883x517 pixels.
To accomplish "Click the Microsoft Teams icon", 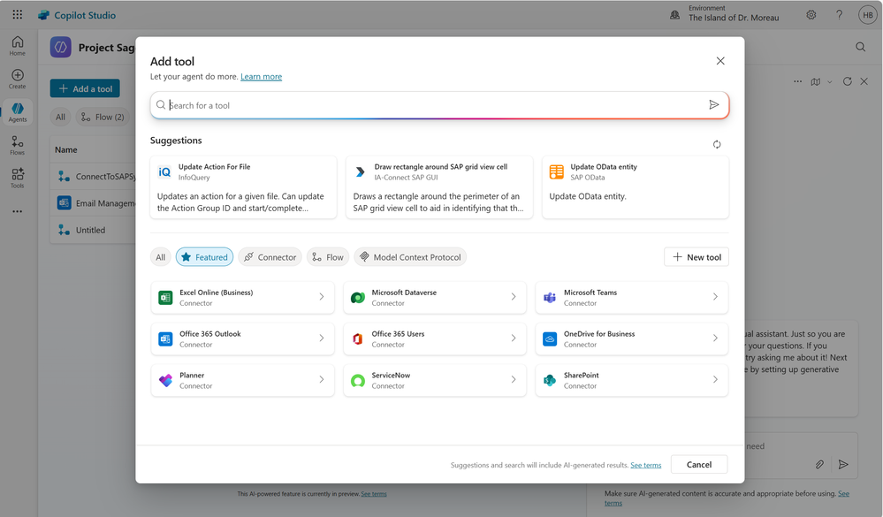I will 550,297.
